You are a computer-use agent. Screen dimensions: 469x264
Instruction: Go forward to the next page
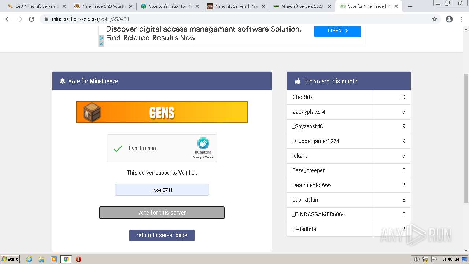20,19
